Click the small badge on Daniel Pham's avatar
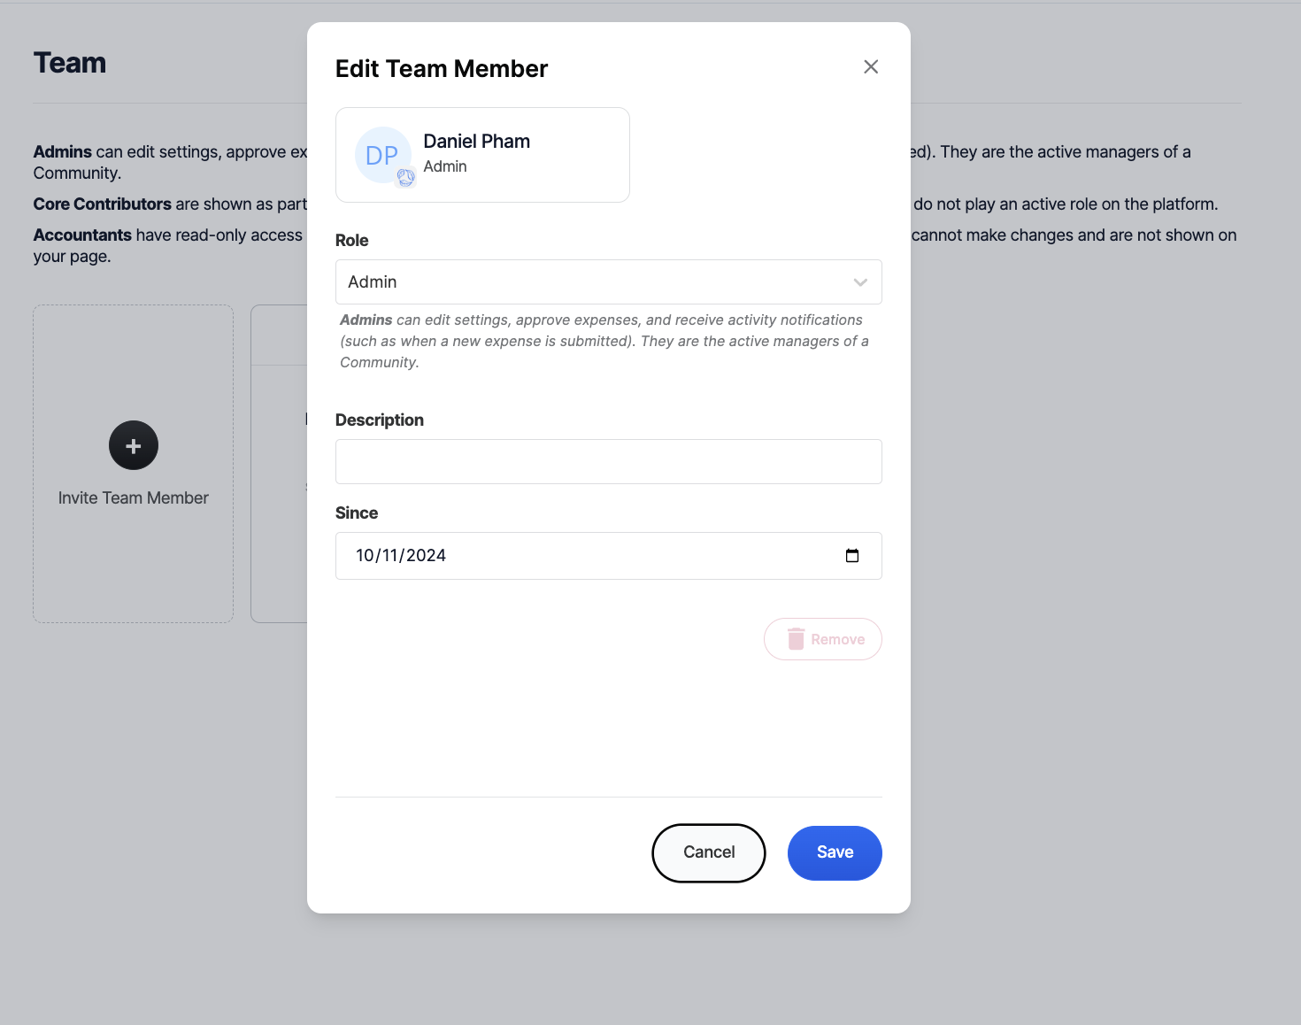 (406, 178)
